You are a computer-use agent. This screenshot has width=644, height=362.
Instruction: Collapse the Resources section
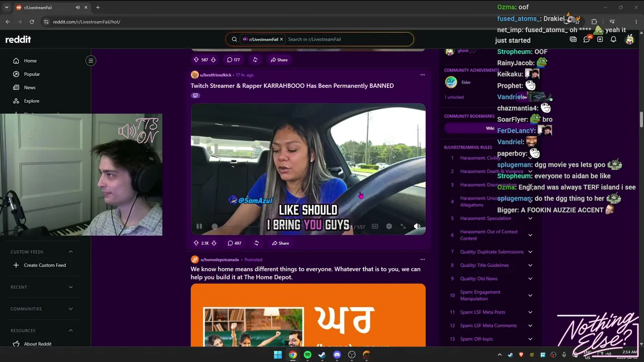(70, 331)
